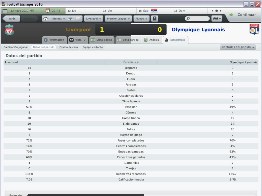Click the home icon in the toolbar
This screenshot has width=262, height=196.
46,19
